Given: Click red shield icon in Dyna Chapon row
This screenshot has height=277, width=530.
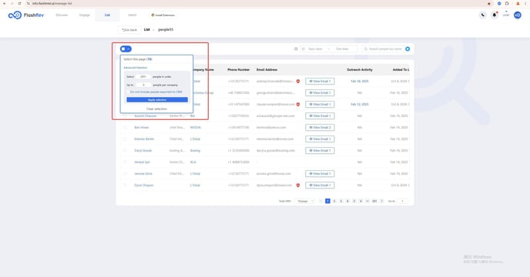Looking at the screenshot, I should (x=298, y=185).
